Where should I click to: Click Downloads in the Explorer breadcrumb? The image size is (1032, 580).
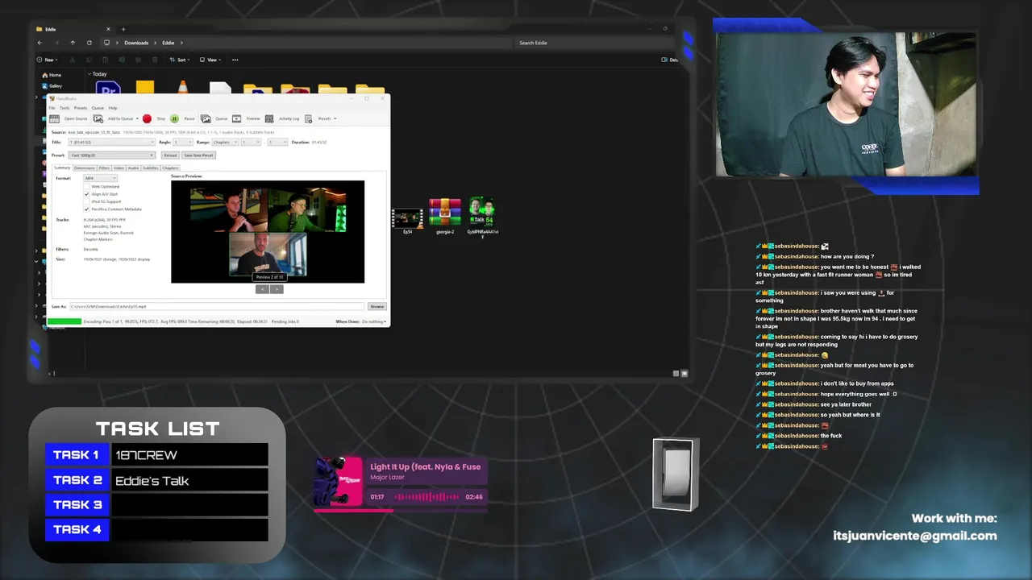pos(136,43)
